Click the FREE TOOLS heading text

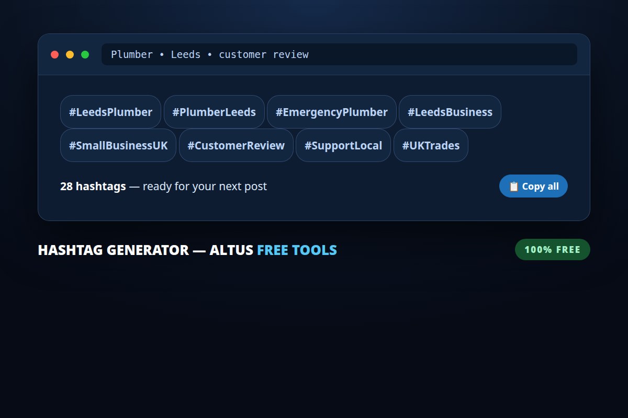pos(297,250)
